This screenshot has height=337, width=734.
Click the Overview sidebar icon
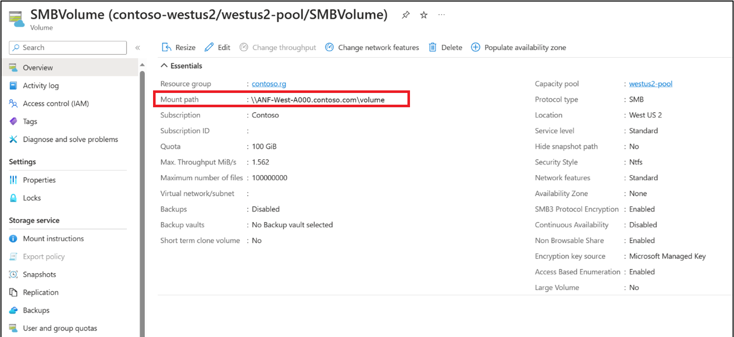click(13, 67)
